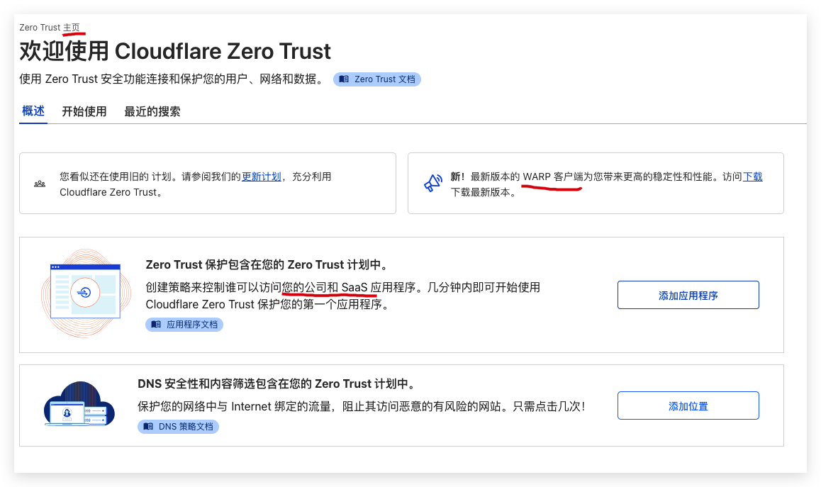This screenshot has height=487, width=821.
Task: Click the heading DNS 安全性和内容筛选包含在您的 Zero Trust 计划中
Action: tap(278, 384)
